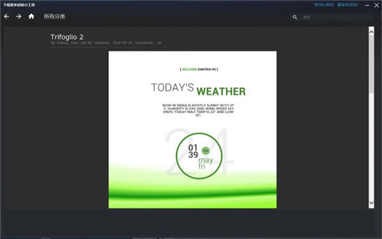Click the Trifoglio 2 preview image

192,129
